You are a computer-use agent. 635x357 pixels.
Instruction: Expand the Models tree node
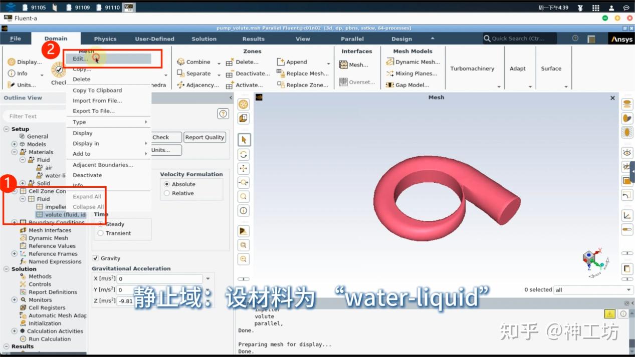click(14, 144)
